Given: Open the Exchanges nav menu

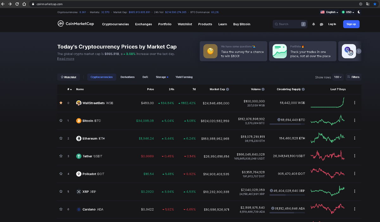Looking at the screenshot, I should tap(143, 24).
